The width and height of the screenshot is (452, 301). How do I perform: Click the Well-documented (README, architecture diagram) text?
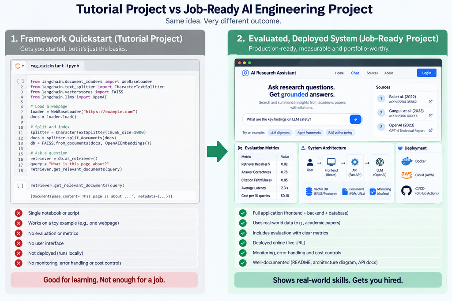[315, 263]
